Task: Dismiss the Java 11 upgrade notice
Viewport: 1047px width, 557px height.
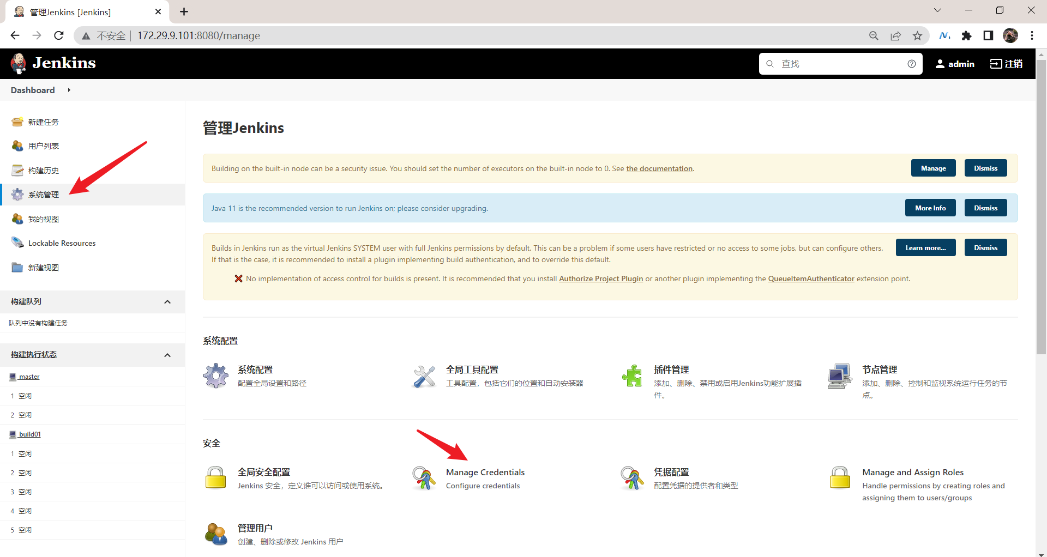Action: pos(986,208)
